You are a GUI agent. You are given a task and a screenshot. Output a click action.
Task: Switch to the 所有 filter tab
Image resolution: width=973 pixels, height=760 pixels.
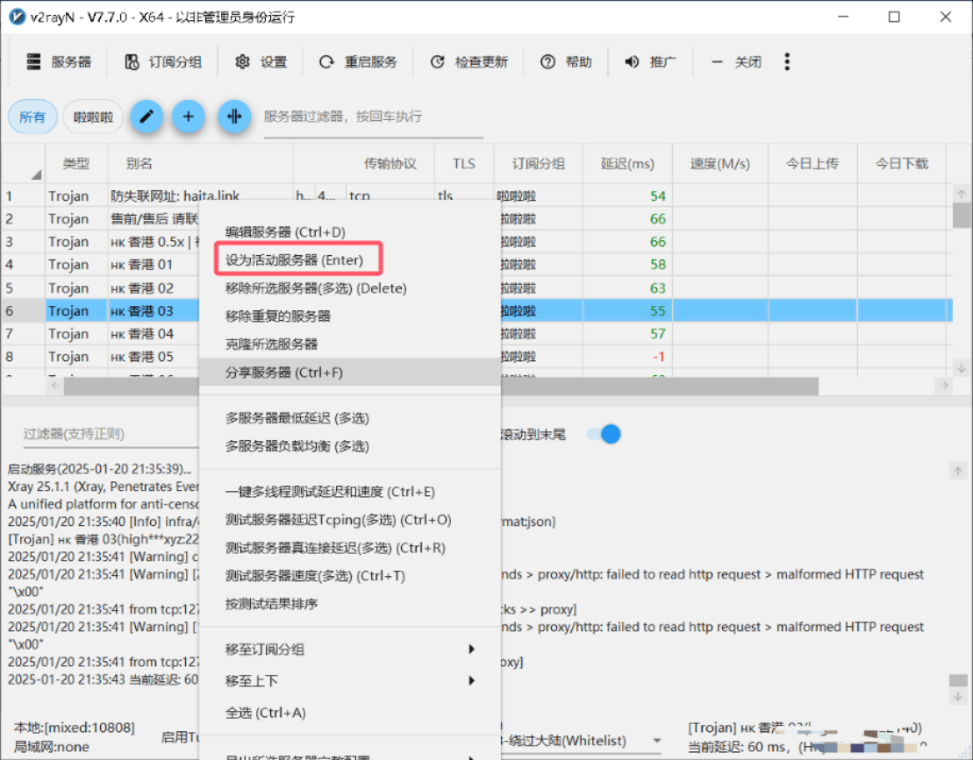[x=32, y=117]
